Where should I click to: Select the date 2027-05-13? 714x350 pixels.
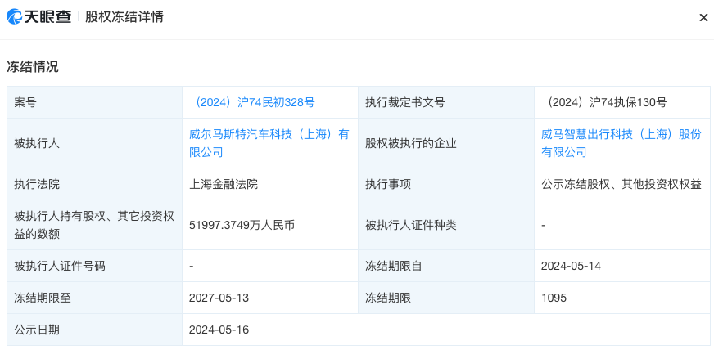click(x=219, y=298)
